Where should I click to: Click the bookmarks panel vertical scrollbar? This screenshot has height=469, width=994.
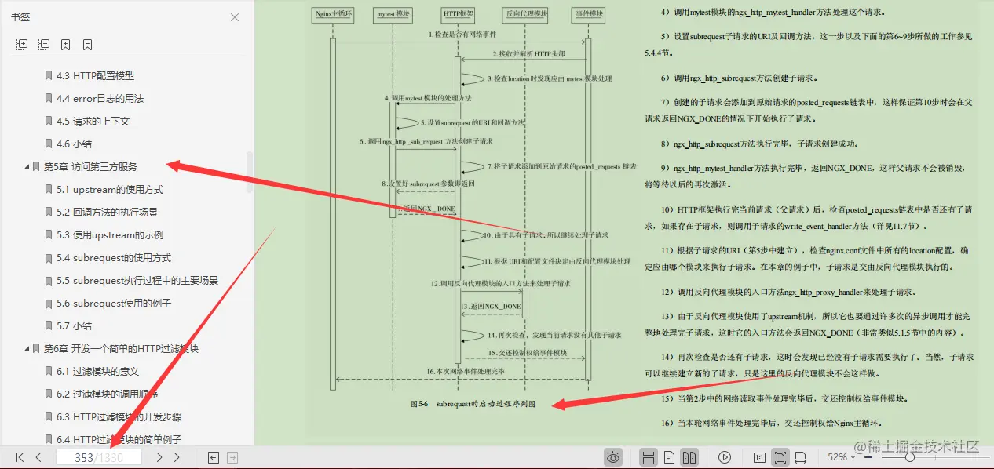point(250,173)
